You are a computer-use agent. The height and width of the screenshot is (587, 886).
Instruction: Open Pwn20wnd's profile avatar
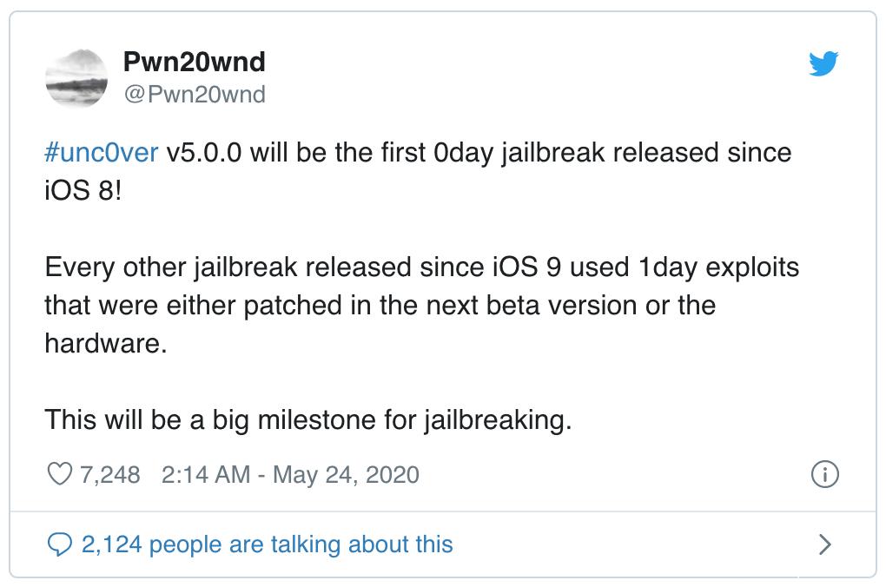tap(76, 76)
